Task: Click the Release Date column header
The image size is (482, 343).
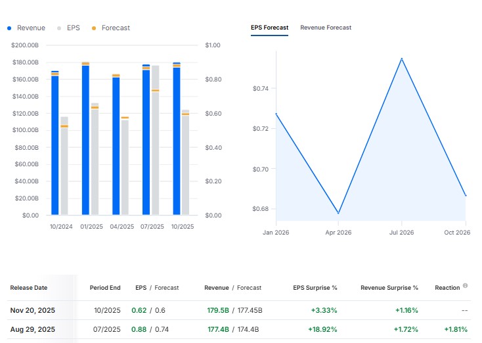Action: pyautogui.click(x=29, y=288)
